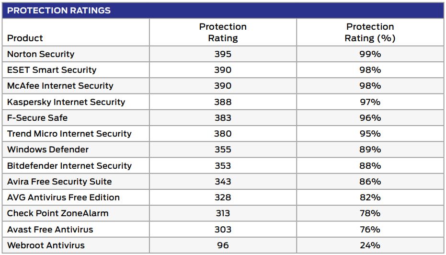Click Trend Micro Internet Security entry
Viewport: 446px width, 255px height.
69,134
